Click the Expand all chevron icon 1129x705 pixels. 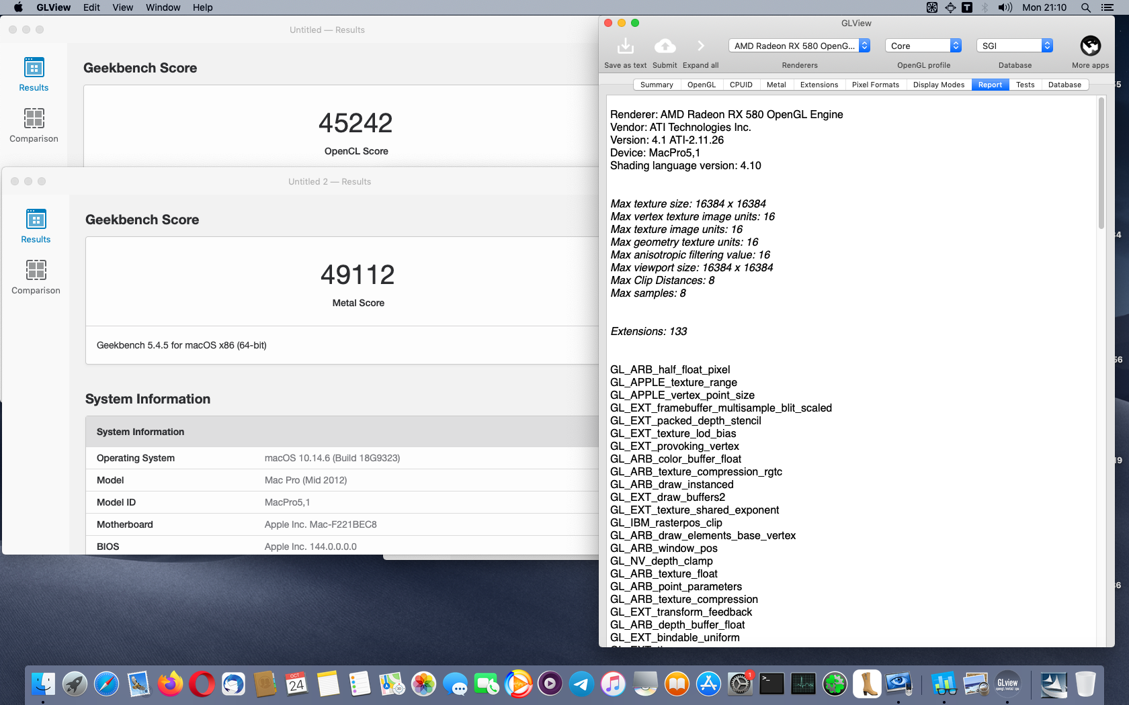point(700,46)
